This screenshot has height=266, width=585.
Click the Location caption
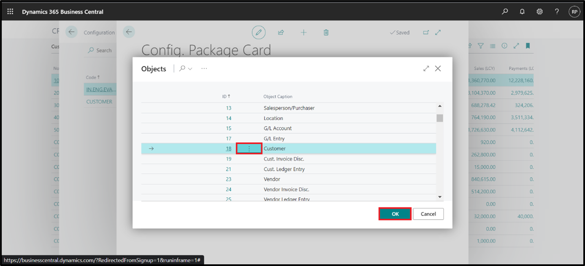click(274, 118)
